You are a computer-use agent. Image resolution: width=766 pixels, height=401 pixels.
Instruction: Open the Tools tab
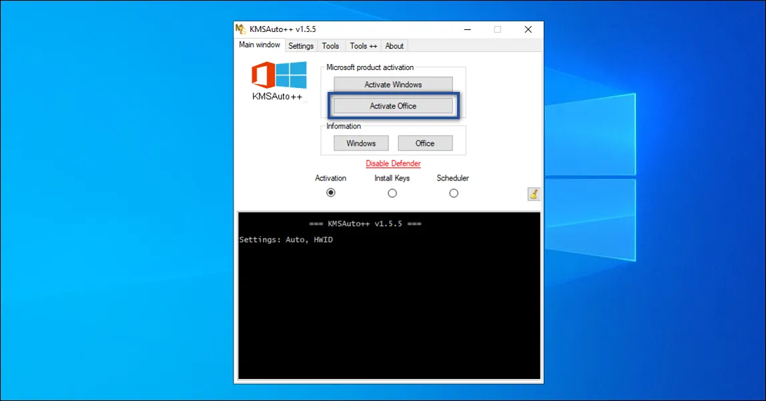point(330,46)
